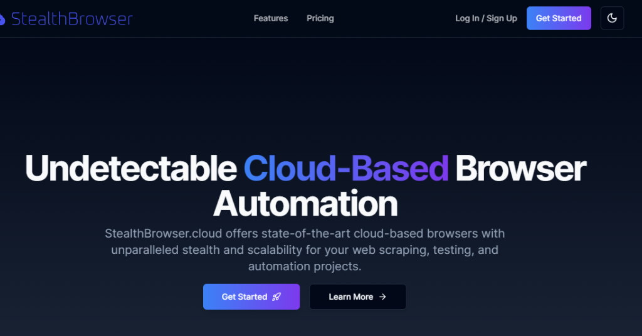Toggle dark mode with moon icon
Viewport: 642px width, 336px height.
click(612, 18)
